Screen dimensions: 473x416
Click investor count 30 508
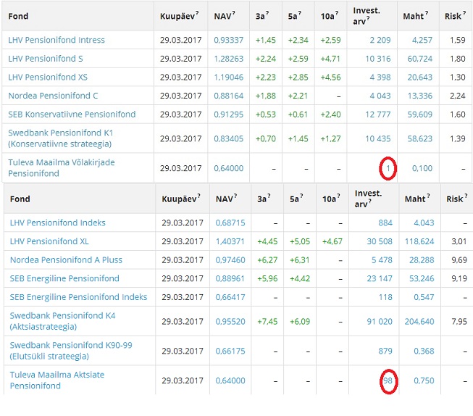380,241
